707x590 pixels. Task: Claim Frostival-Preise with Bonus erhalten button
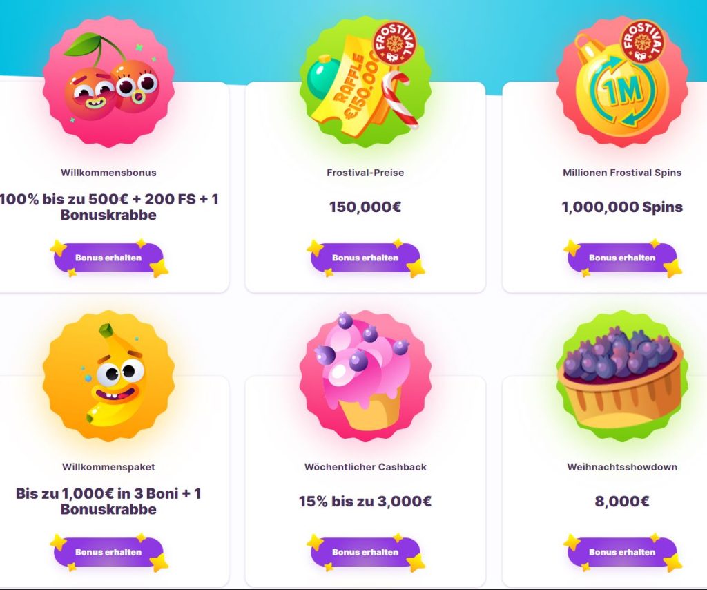point(365,258)
